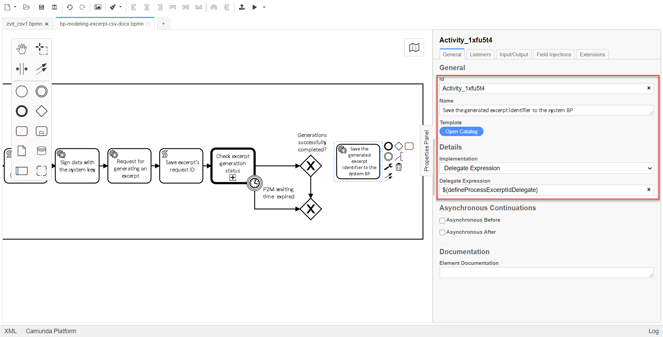Viewport: 663px width, 337px height.
Task: Align selected elements to the left
Action: coord(134,7)
